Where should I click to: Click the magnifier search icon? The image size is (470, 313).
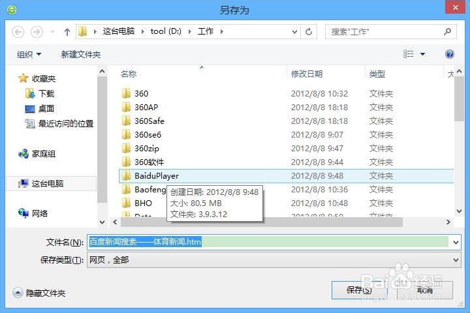pos(448,31)
